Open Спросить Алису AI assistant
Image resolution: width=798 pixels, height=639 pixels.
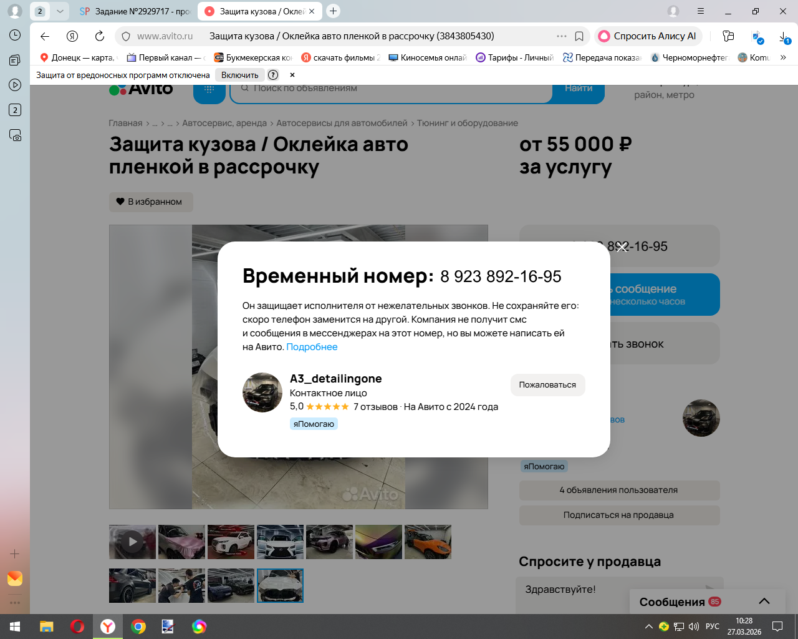coord(648,36)
